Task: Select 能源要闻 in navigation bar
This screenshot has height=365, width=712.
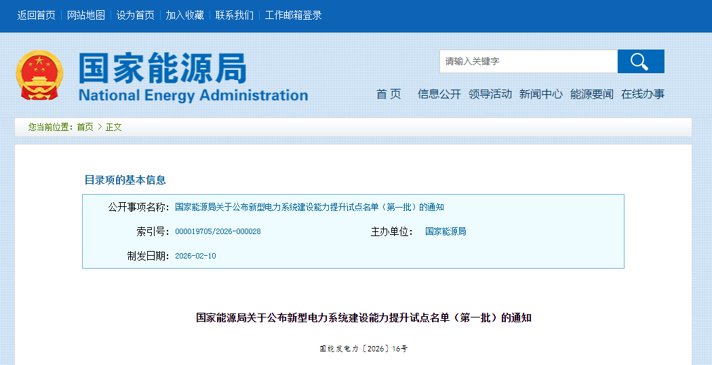Action: click(591, 94)
